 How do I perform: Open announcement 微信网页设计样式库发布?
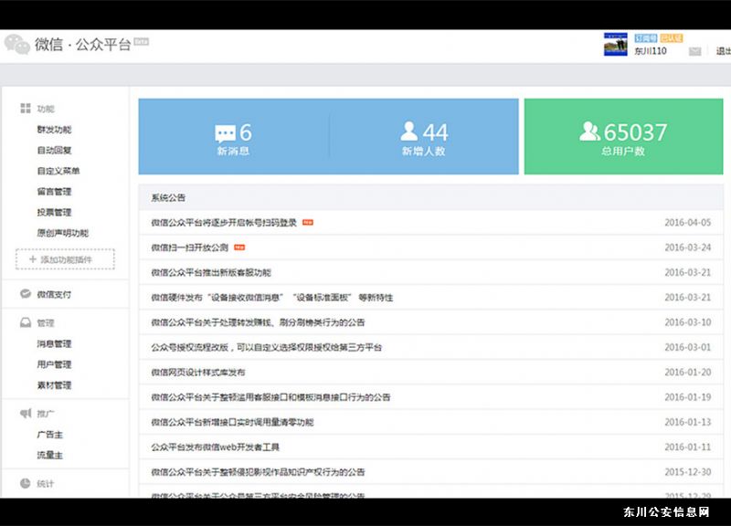pos(197,373)
